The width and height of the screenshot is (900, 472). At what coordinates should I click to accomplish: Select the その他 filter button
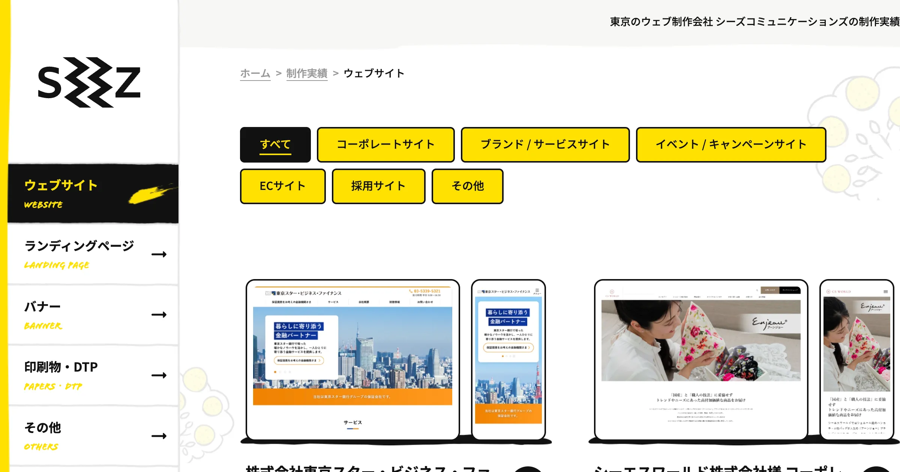[467, 186]
